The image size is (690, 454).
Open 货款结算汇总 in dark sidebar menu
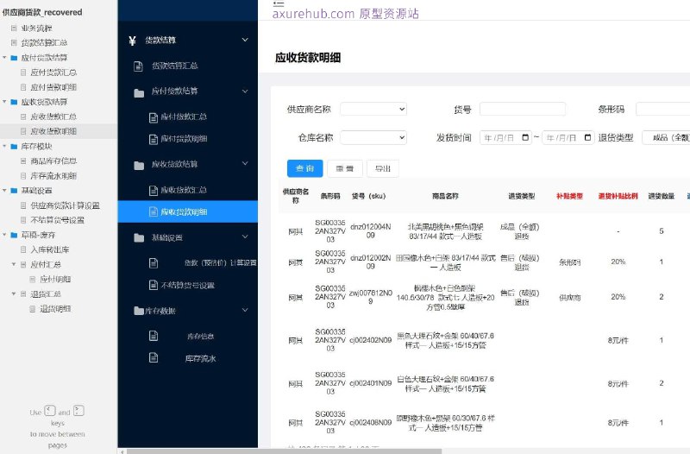175,66
